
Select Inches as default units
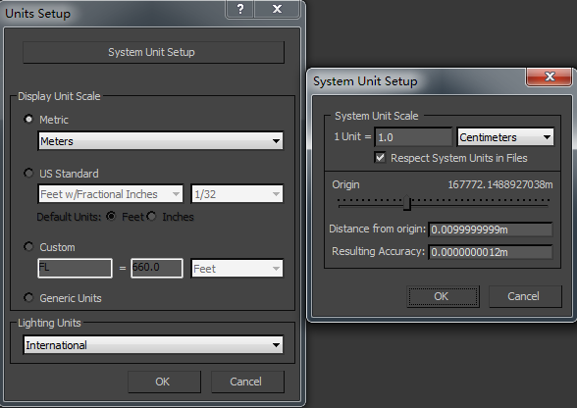(x=151, y=217)
